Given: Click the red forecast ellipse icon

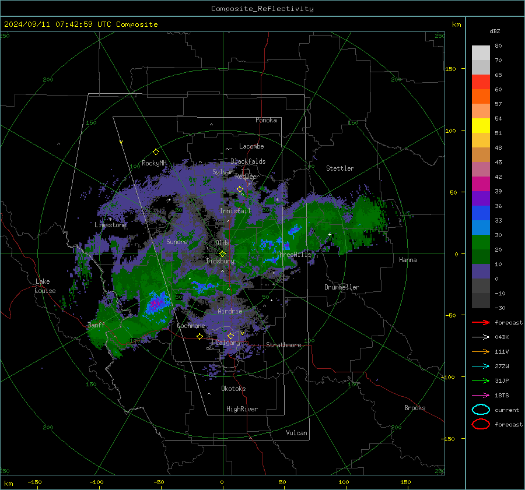Looking at the screenshot, I should (481, 424).
